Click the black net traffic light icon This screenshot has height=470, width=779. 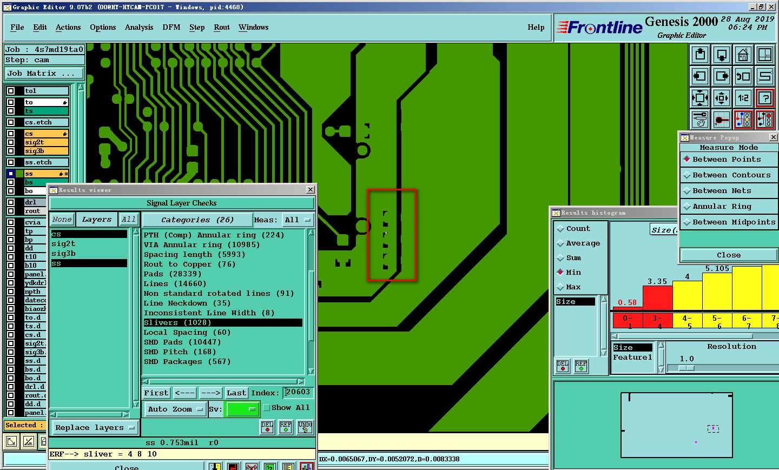[765, 120]
